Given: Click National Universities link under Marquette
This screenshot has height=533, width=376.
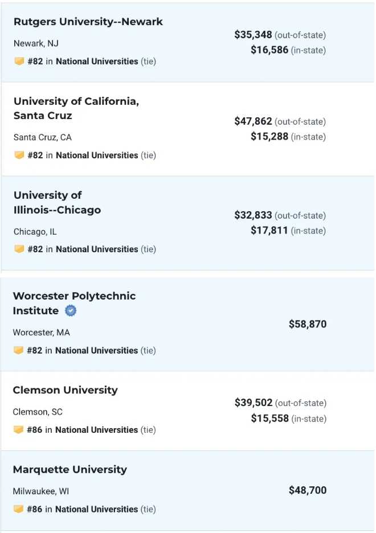Looking at the screenshot, I should point(96,509).
